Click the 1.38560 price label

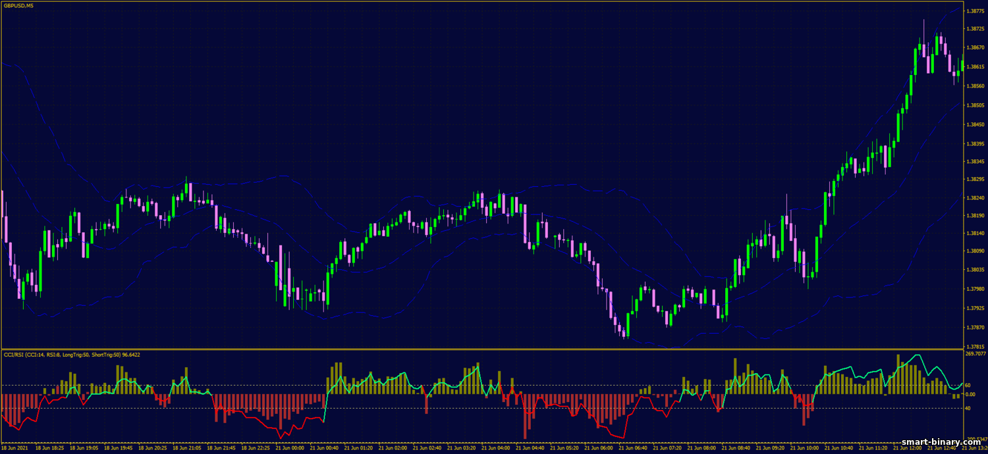click(975, 86)
